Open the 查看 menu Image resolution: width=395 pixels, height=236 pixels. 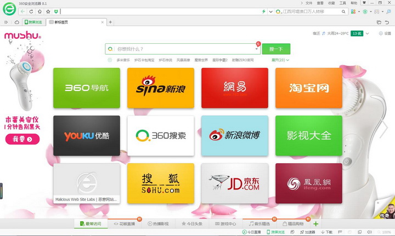[x=320, y=3]
